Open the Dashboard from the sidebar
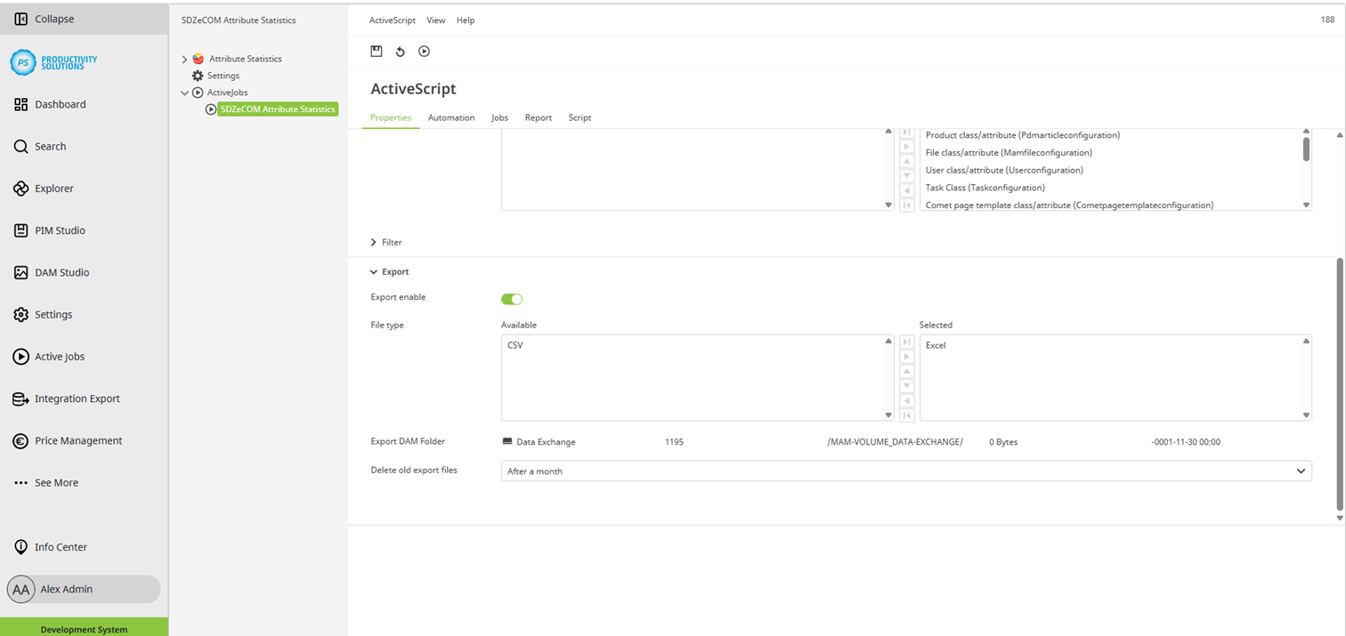Viewport: 1346px width, 636px height. tap(60, 105)
